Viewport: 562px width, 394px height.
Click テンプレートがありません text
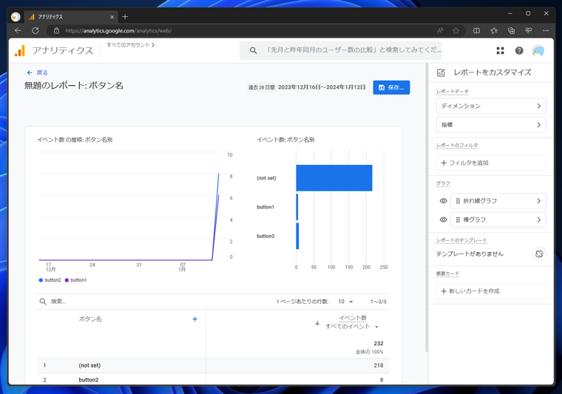click(470, 254)
